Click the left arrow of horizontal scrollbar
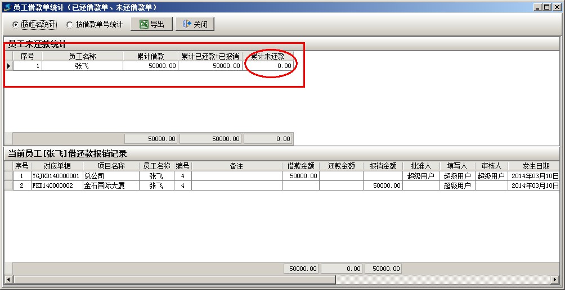The height and width of the screenshot is (290, 565). [x=8, y=279]
